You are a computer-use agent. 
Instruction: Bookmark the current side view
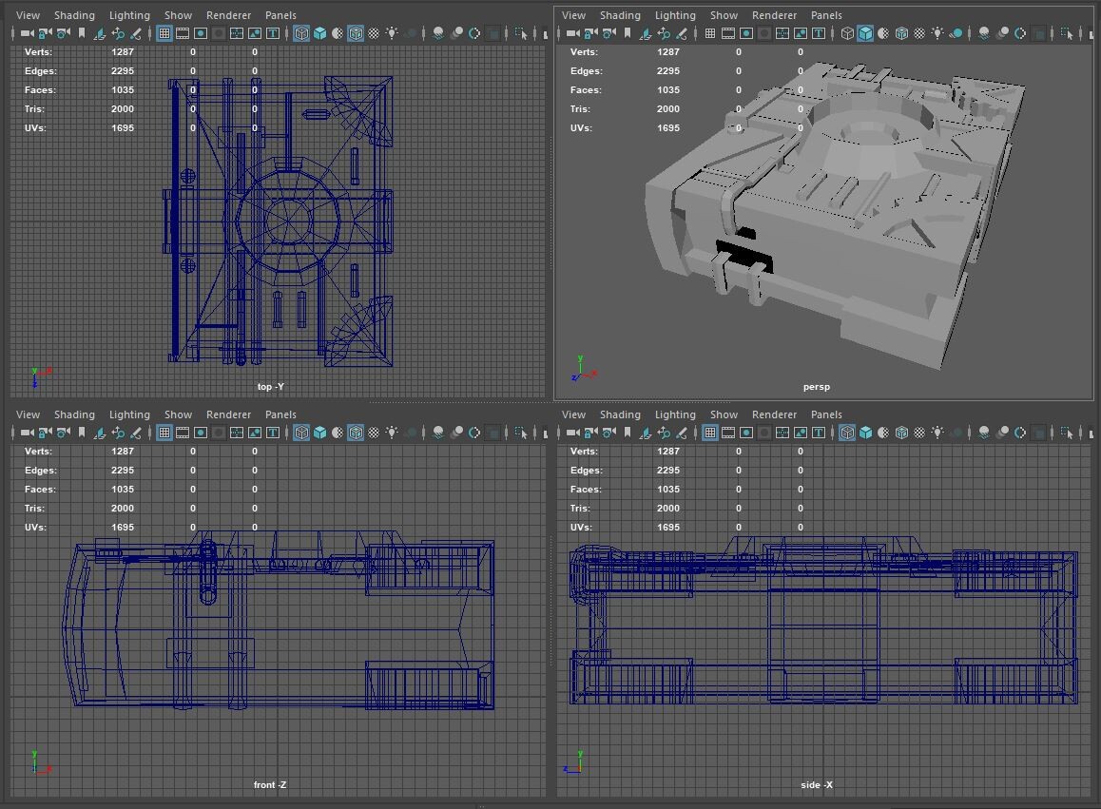(628, 433)
